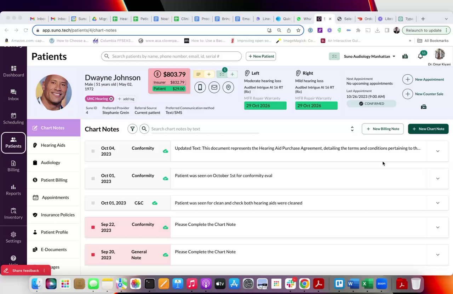Select the Patient Billing tab
Image resolution: width=453 pixels, height=294 pixels.
pos(53,180)
